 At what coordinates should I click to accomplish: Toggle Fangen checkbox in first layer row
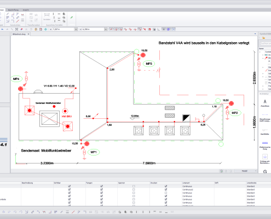(102, 186)
